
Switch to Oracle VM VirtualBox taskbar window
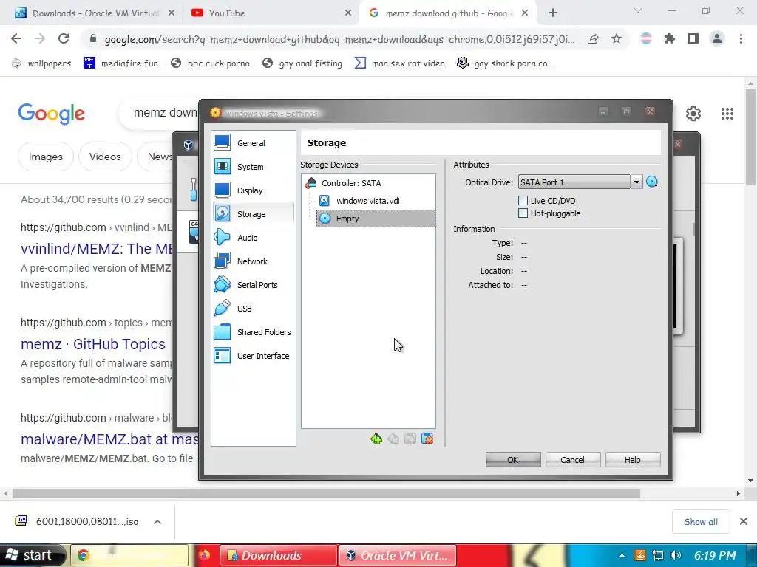pyautogui.click(x=397, y=555)
